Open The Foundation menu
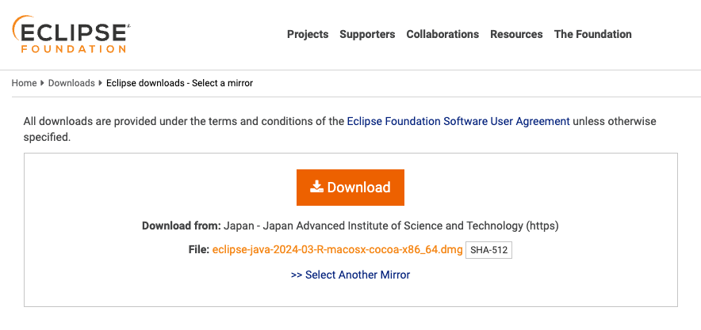The image size is (701, 330). point(593,34)
